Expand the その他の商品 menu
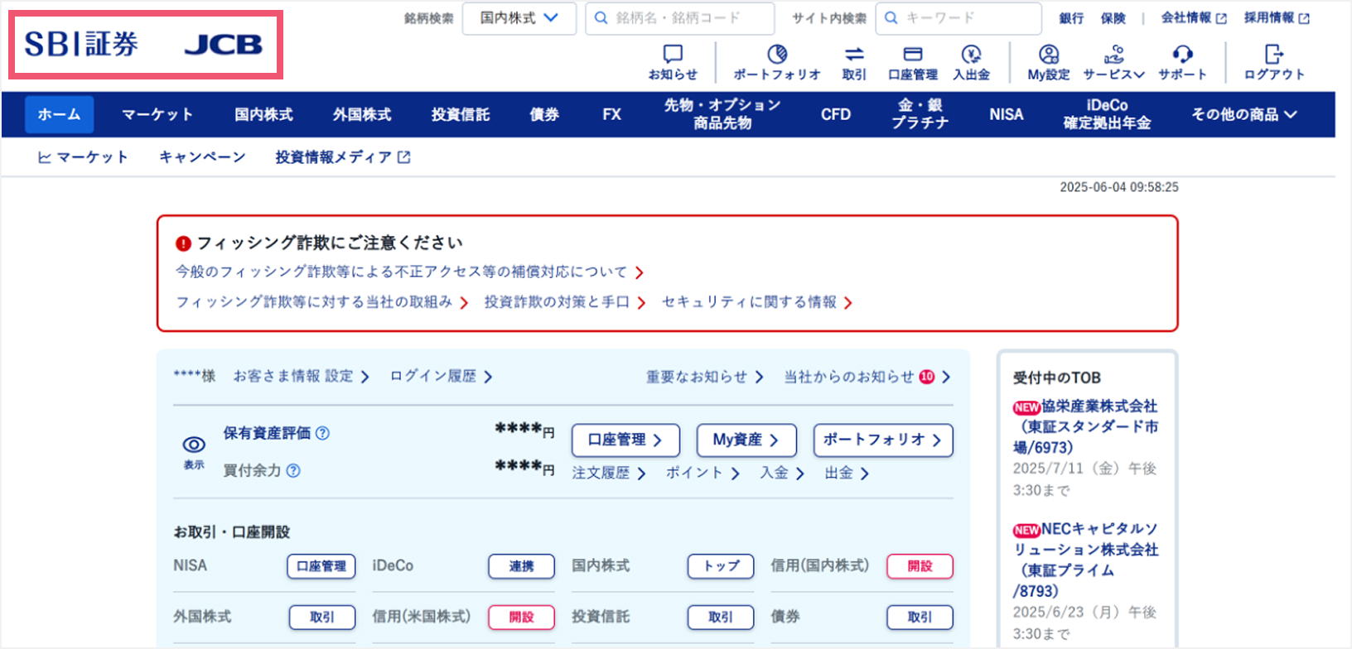Screen dimensions: 1352x649 point(1243,114)
